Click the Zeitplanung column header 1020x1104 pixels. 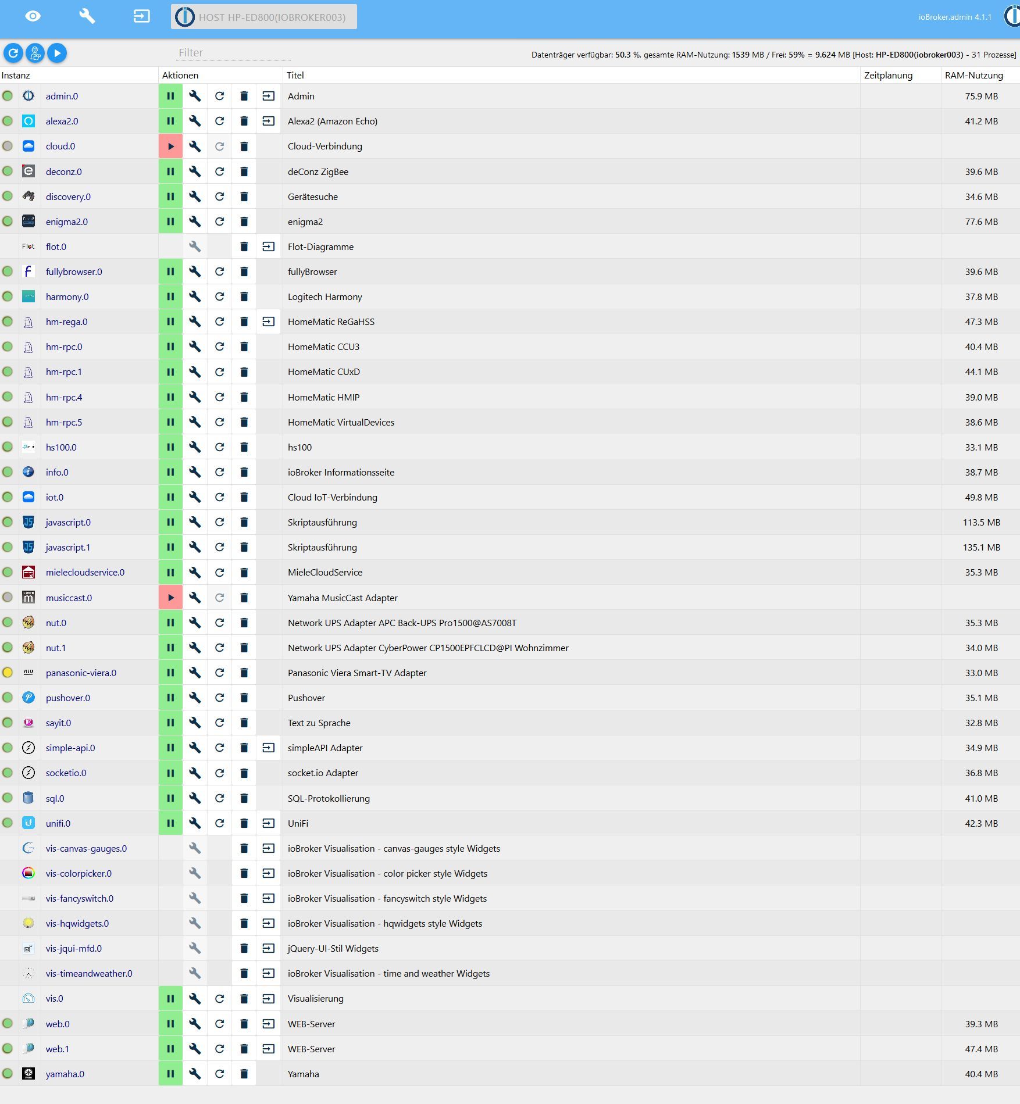[888, 75]
